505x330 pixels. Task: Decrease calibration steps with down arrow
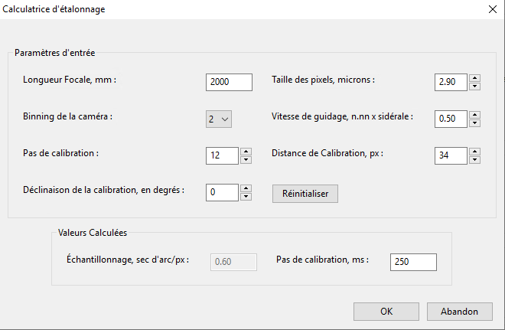click(x=246, y=159)
